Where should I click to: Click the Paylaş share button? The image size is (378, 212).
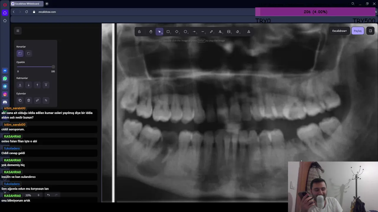pos(358,31)
